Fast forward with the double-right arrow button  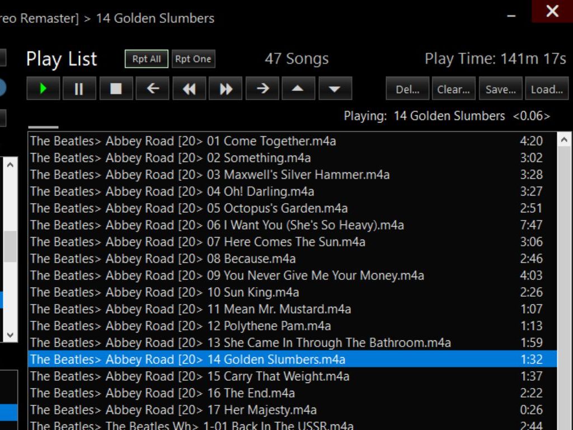(x=226, y=89)
